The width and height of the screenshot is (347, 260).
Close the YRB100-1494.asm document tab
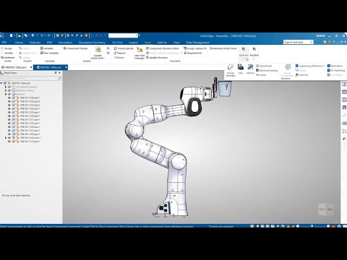click(66, 67)
